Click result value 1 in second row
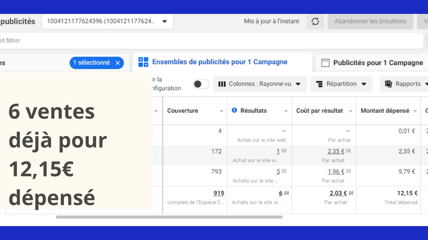This screenshot has height=240, width=428. point(278,152)
